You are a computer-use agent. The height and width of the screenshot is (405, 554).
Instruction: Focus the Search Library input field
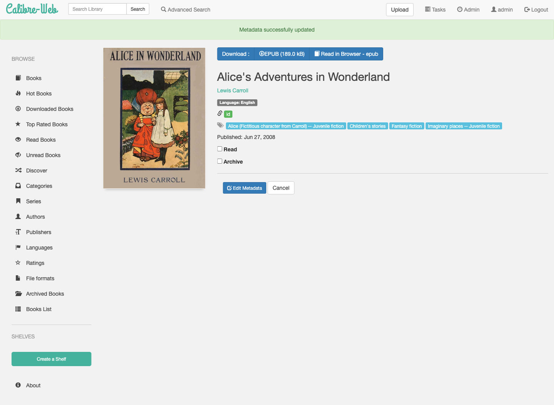point(97,9)
